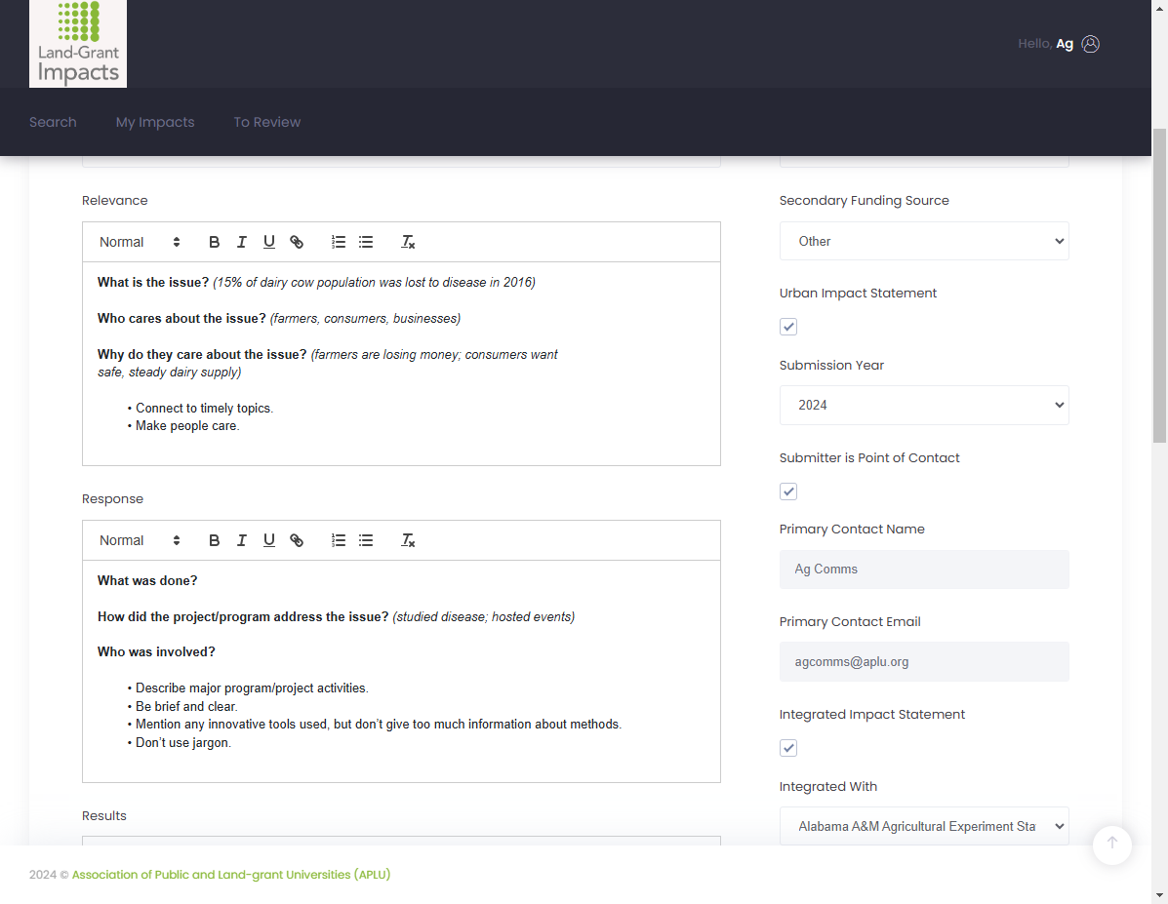Viewport: 1168px width, 904px height.
Task: Click the 'Connect to timely topics.' bullet
Action: click(204, 408)
